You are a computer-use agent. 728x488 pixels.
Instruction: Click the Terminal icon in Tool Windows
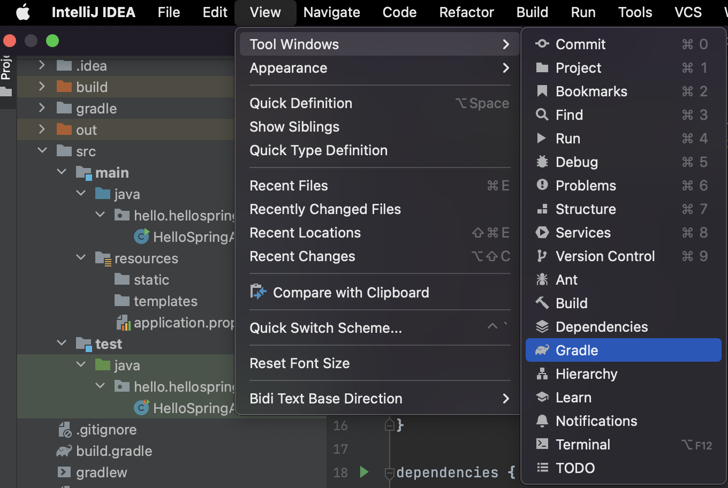coord(542,445)
